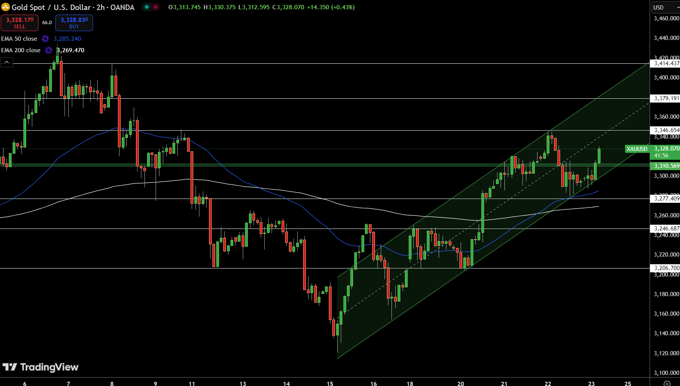This screenshot has width=680, height=386.
Task: Click the 3,360.000 price scale label
Action: (666, 117)
